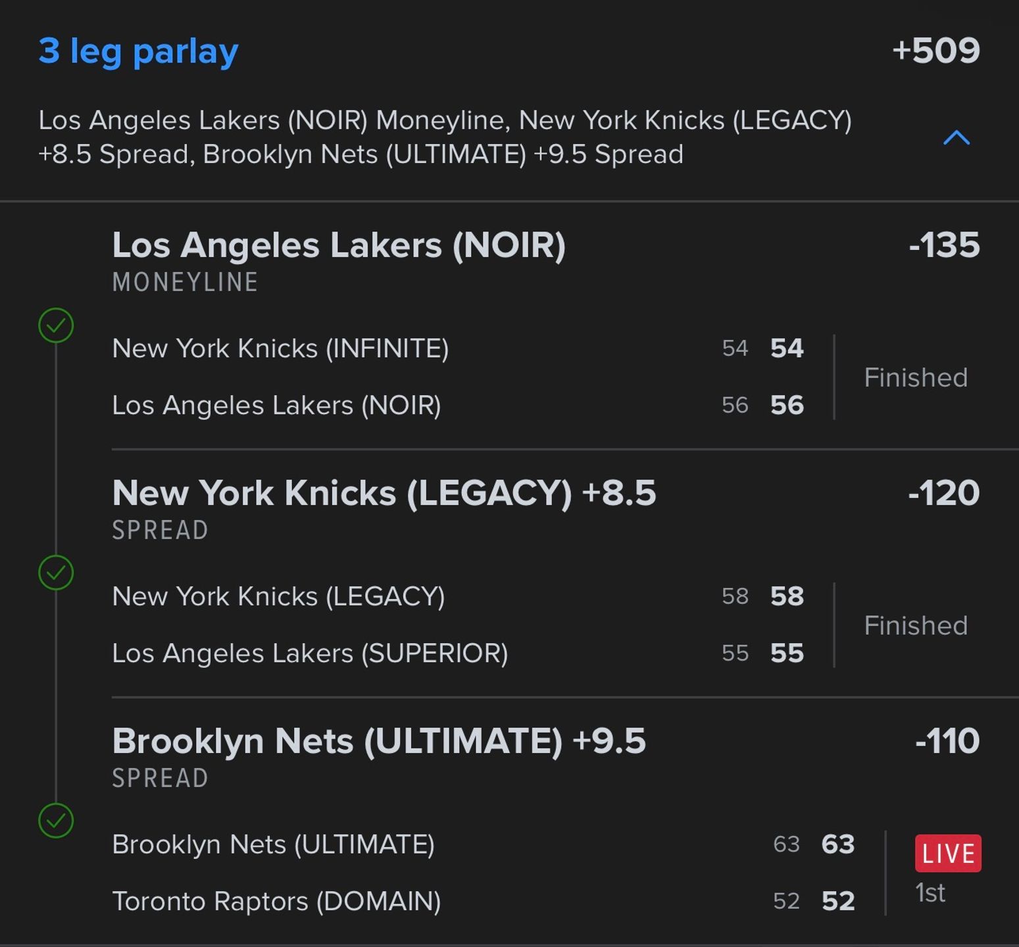1019x947 pixels.
Task: Click the green checkmark for Lakers Moneyline leg
Action: click(56, 325)
